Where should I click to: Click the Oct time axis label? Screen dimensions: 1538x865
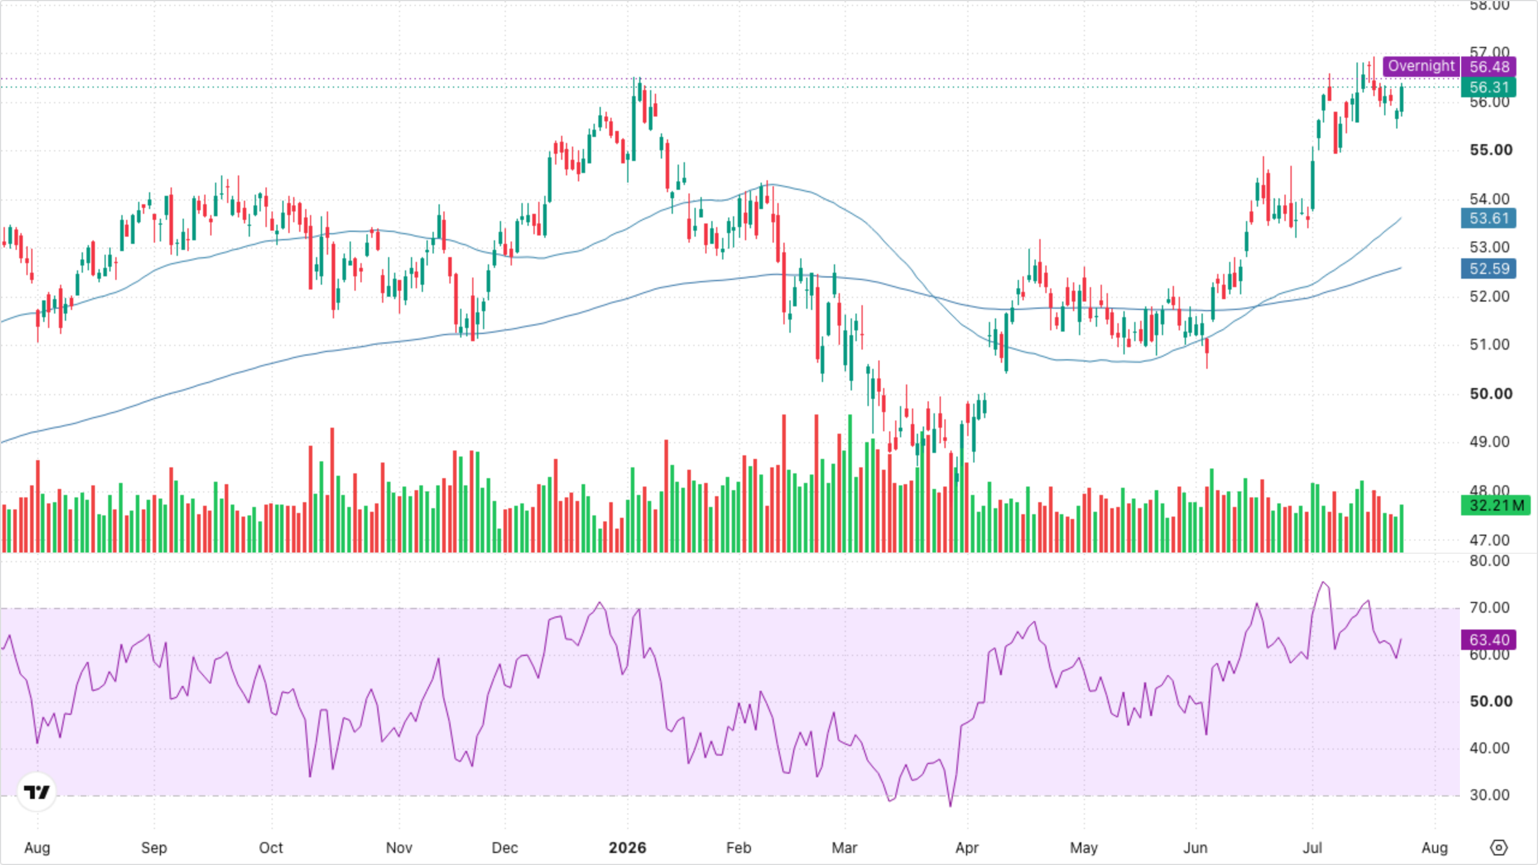pos(271,848)
